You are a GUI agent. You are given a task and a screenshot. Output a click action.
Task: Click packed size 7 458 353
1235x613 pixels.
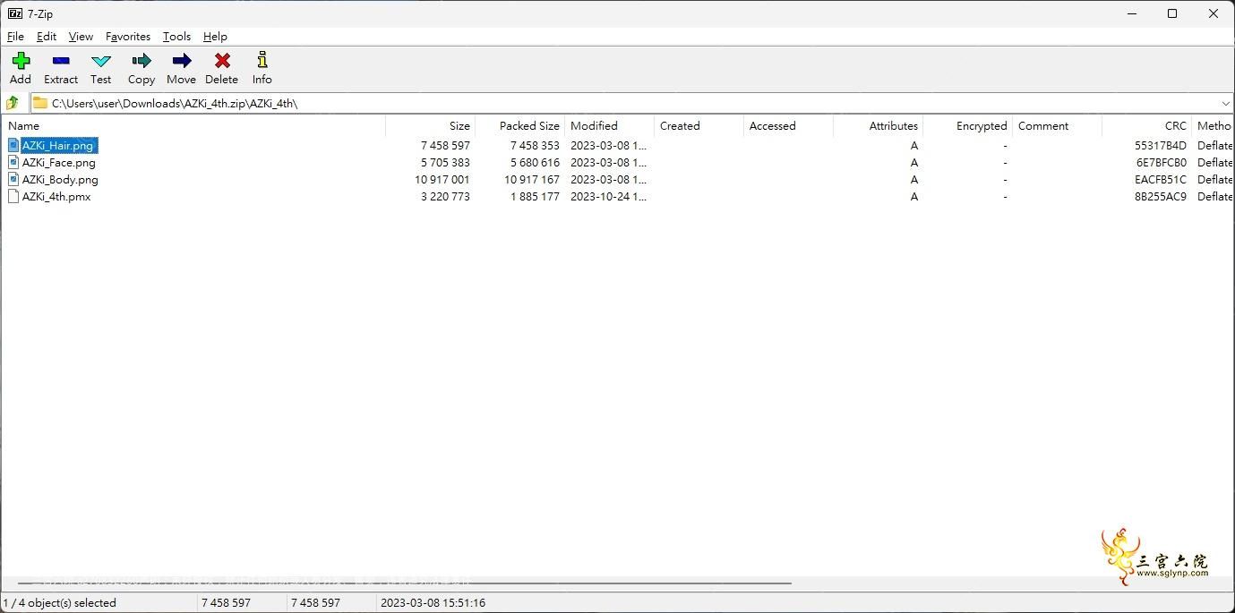point(535,145)
